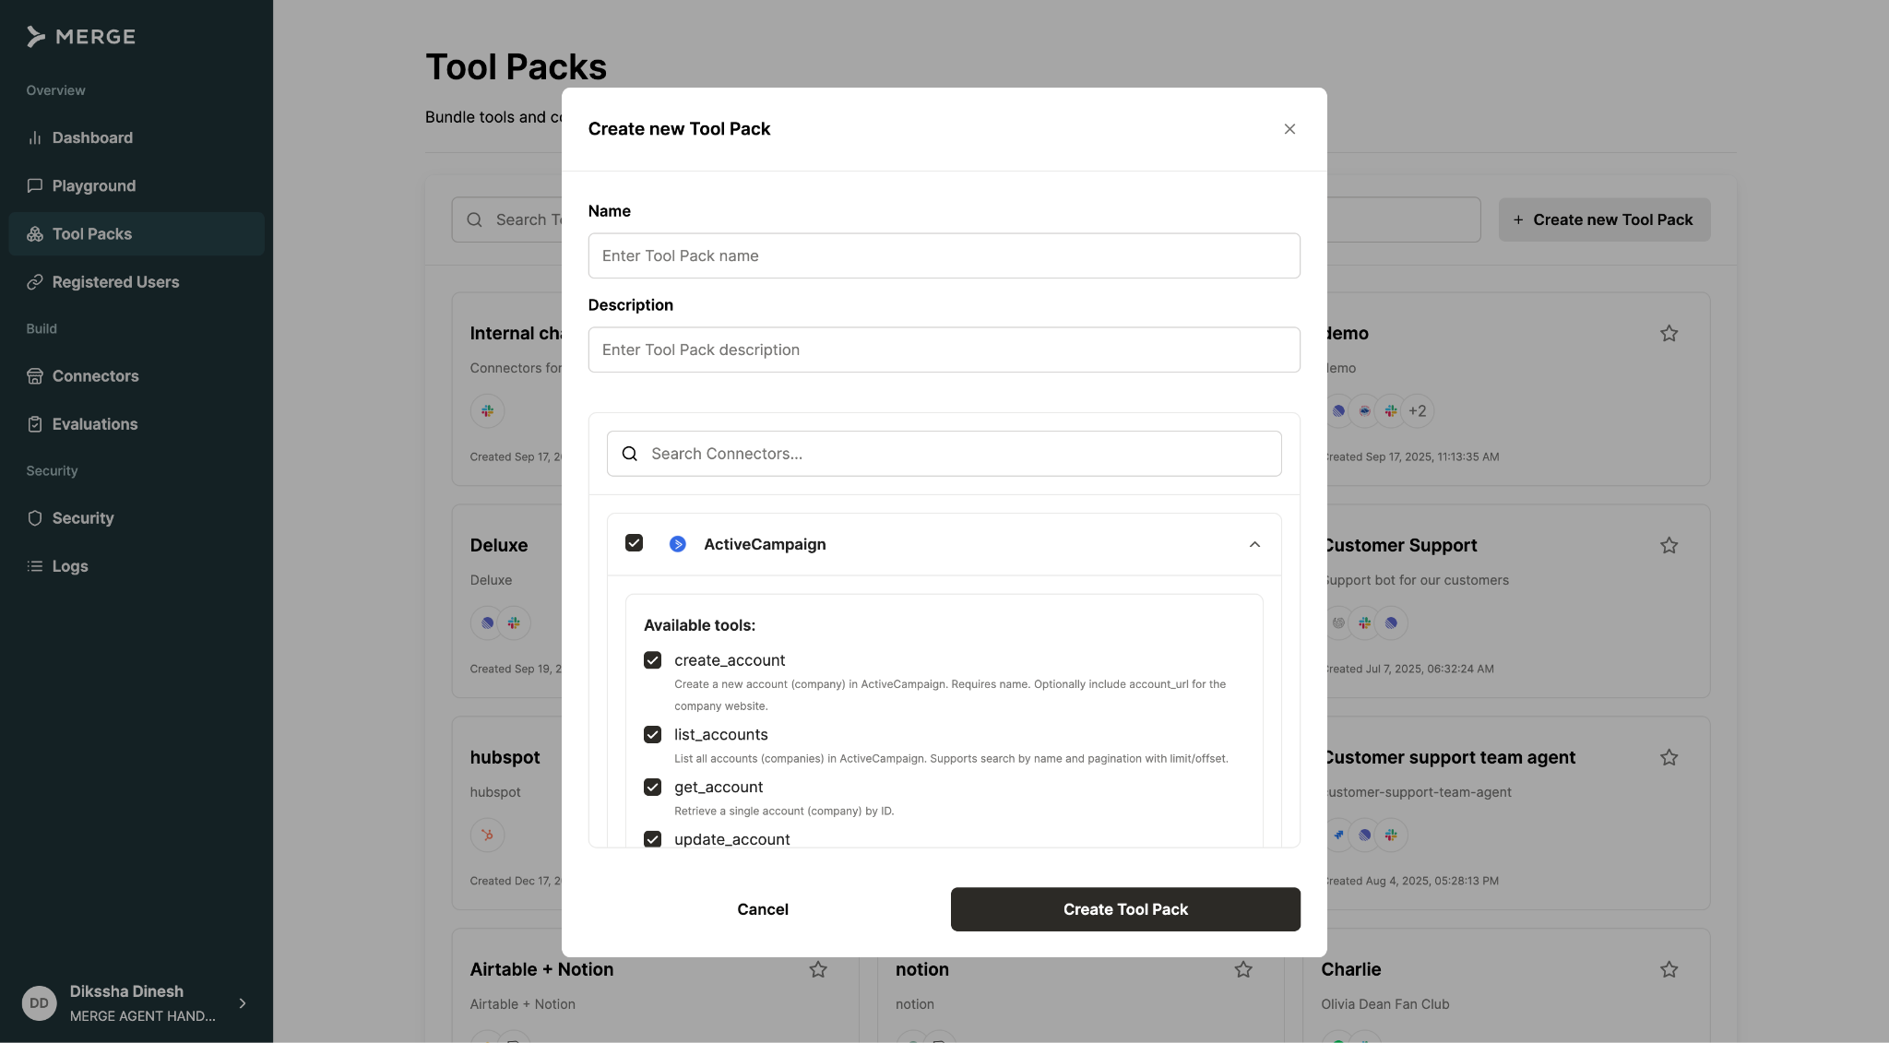Click the Evaluations clipboard icon
The width and height of the screenshot is (1889, 1043).
point(35,423)
